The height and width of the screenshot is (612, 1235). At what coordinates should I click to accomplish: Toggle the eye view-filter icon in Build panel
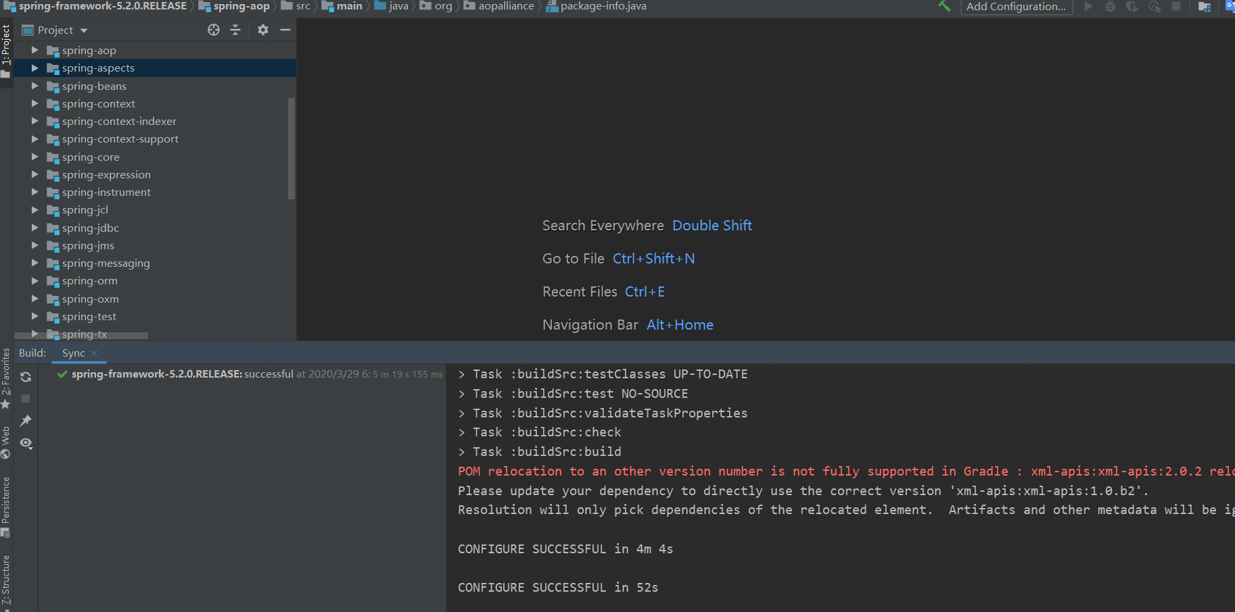[x=26, y=443]
